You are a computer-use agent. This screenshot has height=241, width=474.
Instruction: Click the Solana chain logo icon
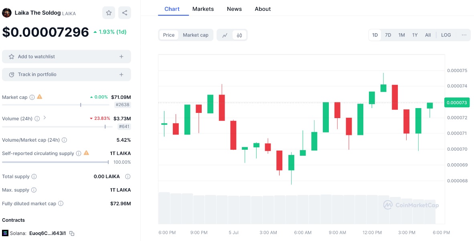click(5, 233)
